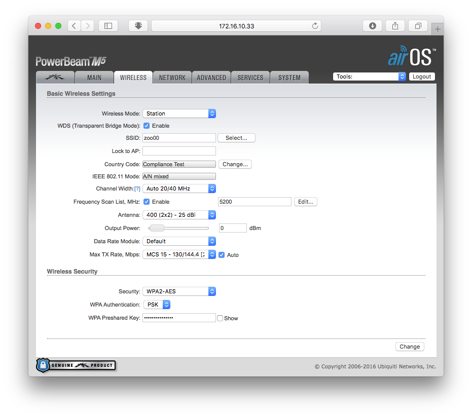This screenshot has width=472, height=417.
Task: Open the Ubiquiti logo airMAX tab
Action: pos(55,78)
